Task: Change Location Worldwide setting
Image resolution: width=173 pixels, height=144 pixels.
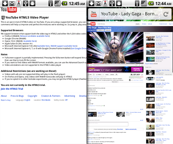Action: pos(46,100)
